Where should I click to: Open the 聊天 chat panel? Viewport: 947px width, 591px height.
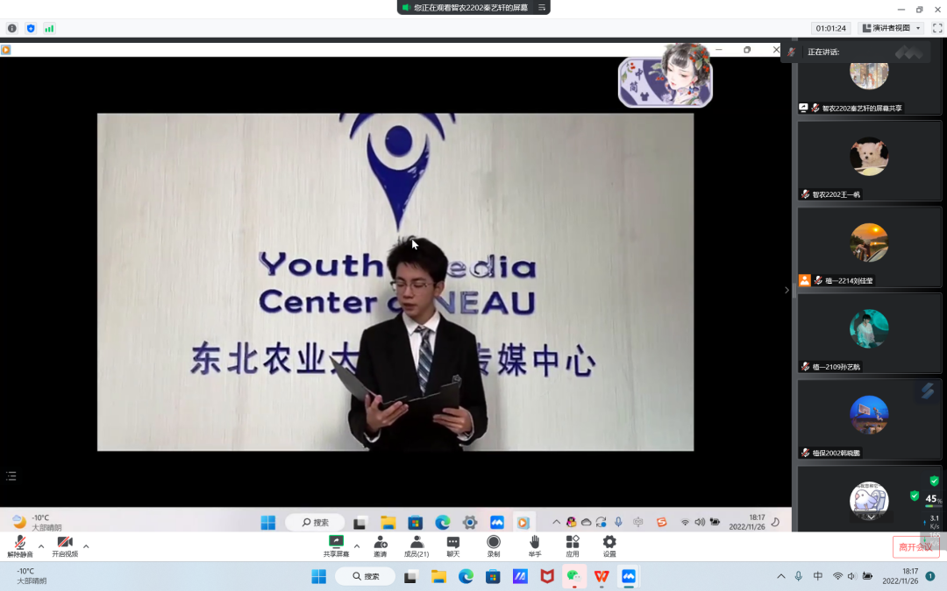point(453,545)
